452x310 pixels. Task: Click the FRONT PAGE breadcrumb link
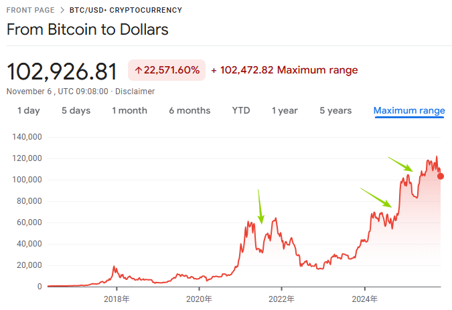[29, 10]
